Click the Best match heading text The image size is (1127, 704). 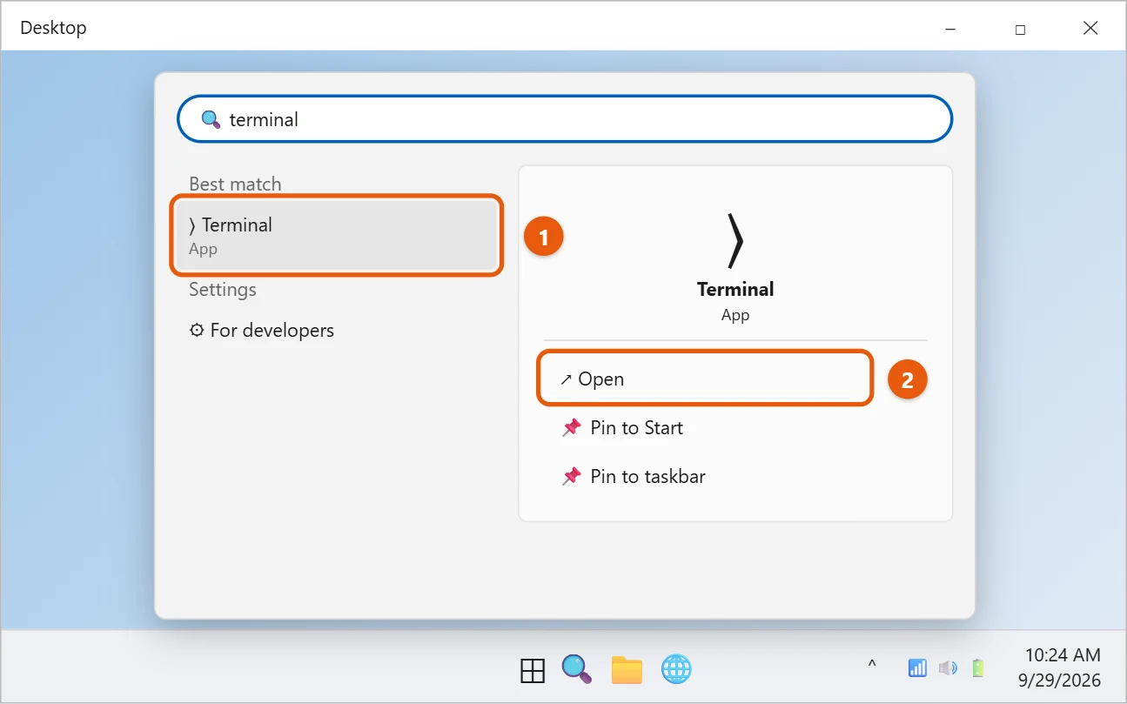point(235,184)
